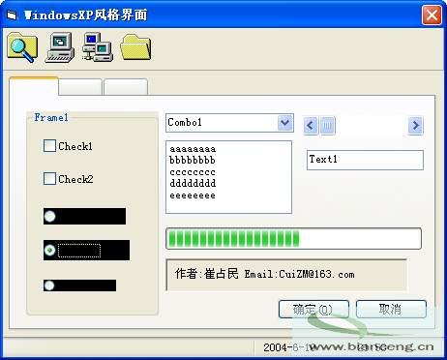Tick the Check2 checkbox

pyautogui.click(x=49, y=178)
